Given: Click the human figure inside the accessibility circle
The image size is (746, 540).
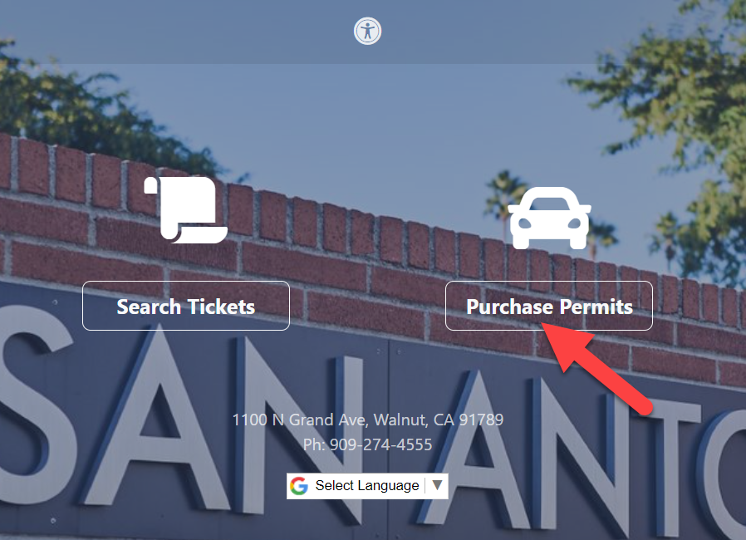Looking at the screenshot, I should [367, 32].
